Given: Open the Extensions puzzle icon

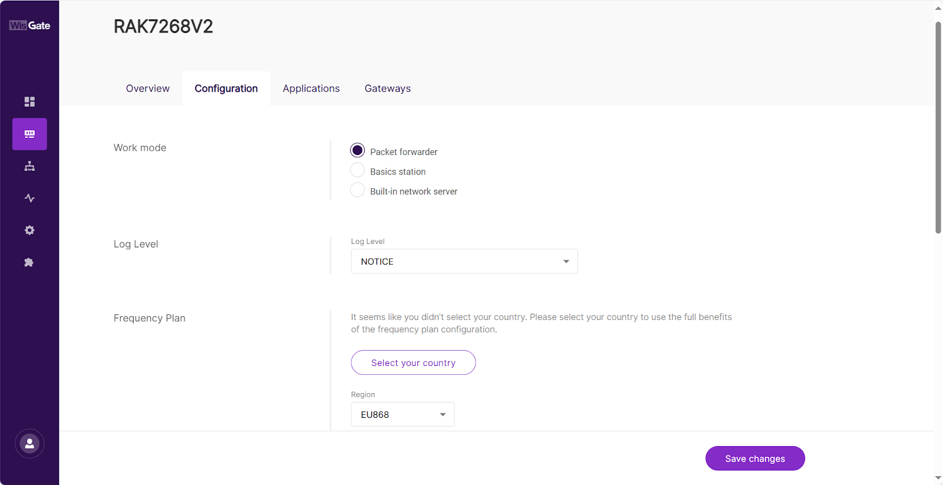Looking at the screenshot, I should pyautogui.click(x=29, y=262).
